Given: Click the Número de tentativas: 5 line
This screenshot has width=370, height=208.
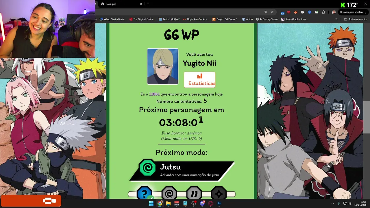Looking at the screenshot, I should (x=182, y=101).
